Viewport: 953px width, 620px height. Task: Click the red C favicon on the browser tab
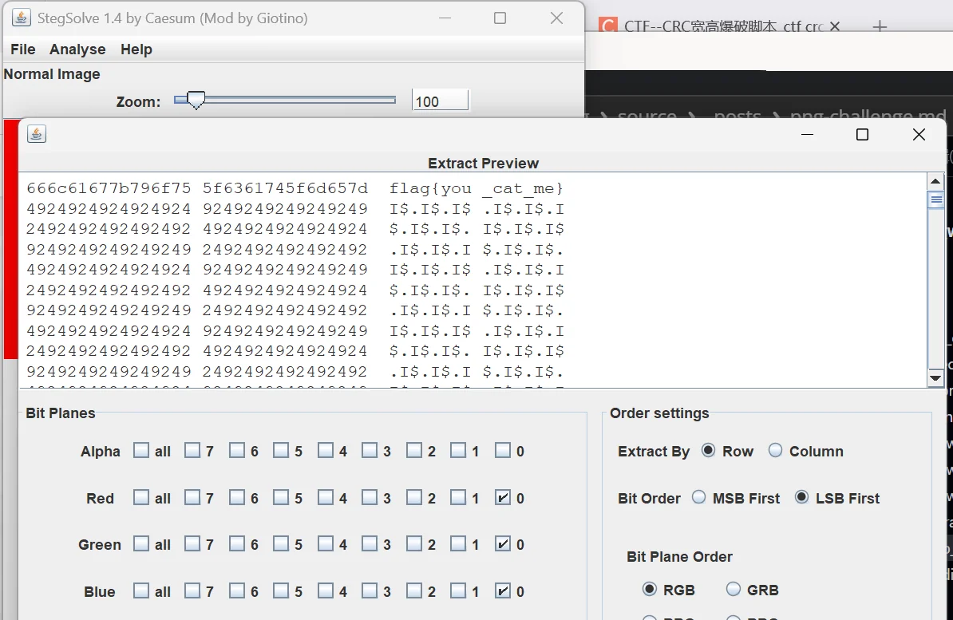[x=608, y=26]
